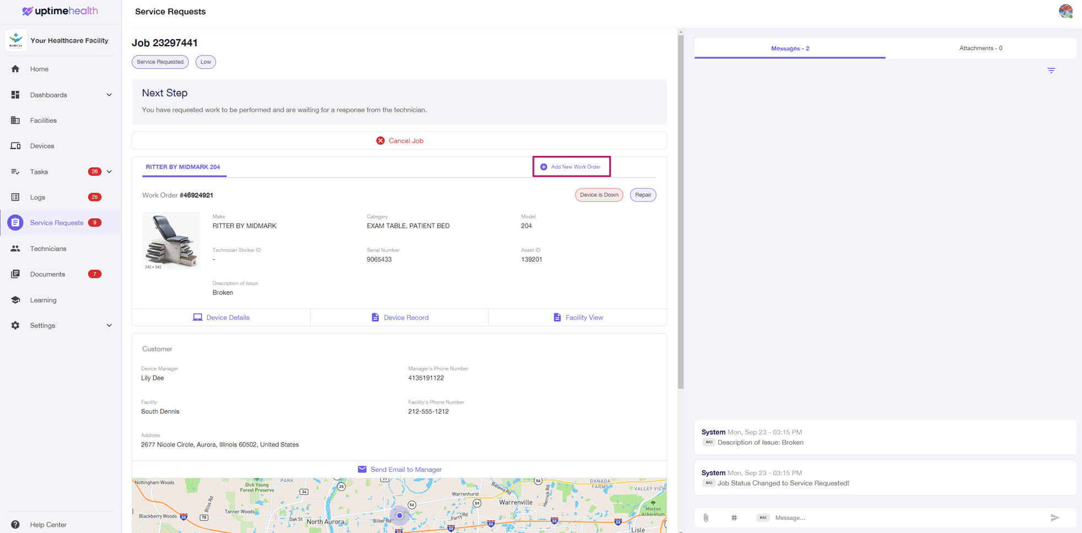Click the exam table device thumbnail

[x=171, y=240]
